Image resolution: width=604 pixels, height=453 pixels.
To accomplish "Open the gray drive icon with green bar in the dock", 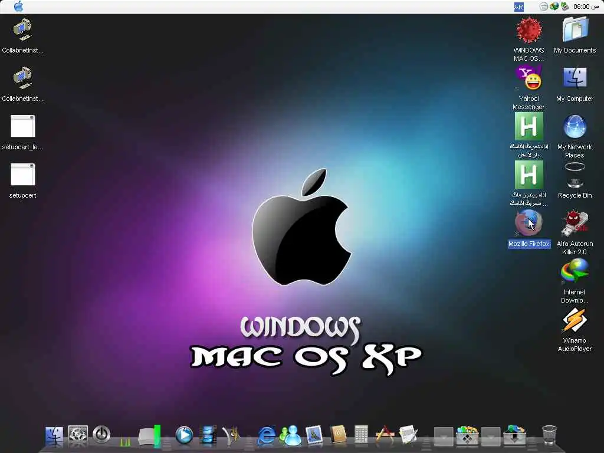I will (x=149, y=436).
